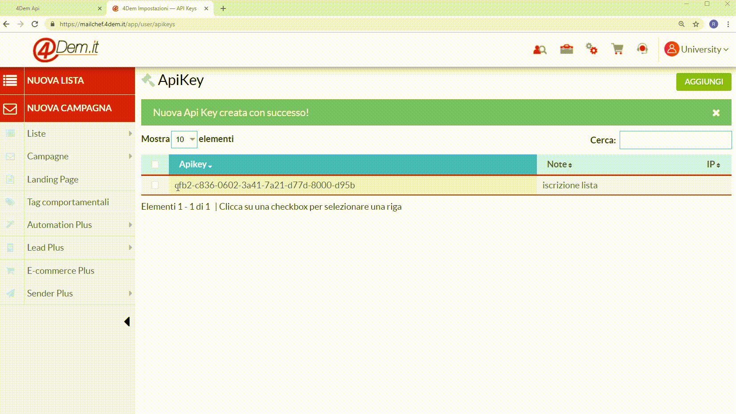
Task: Select the 4Dem Impostazioni API Keys tab
Action: pos(159,8)
